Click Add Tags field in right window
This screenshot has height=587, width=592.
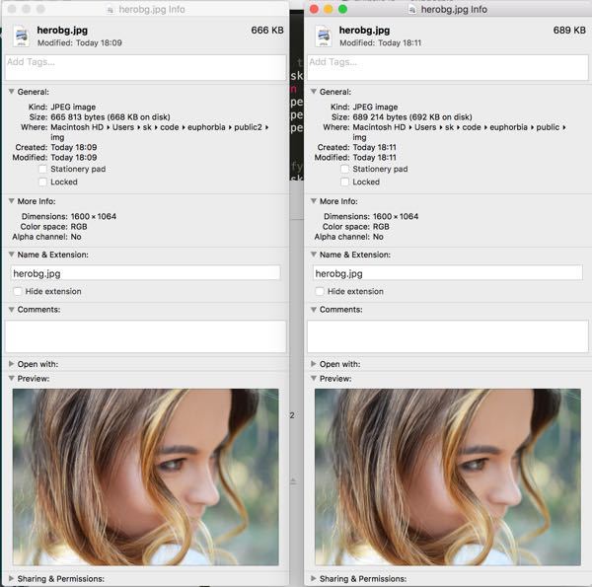[x=447, y=67]
